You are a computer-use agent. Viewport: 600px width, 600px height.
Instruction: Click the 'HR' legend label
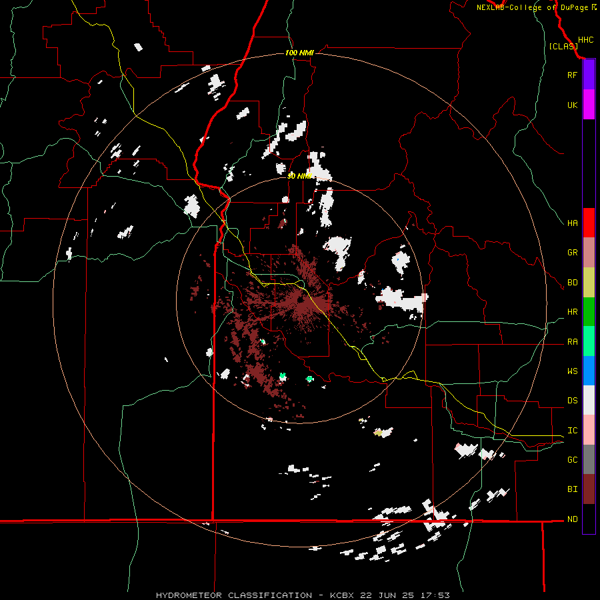572,312
